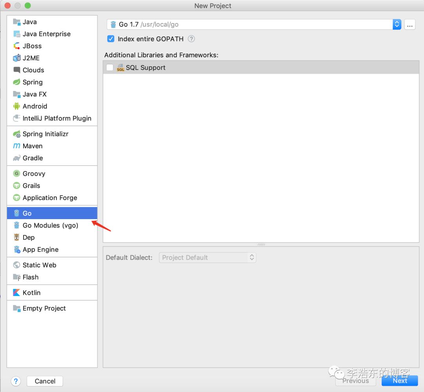Click the Android robot icon
Viewport: 424px width, 392px height.
[x=17, y=106]
